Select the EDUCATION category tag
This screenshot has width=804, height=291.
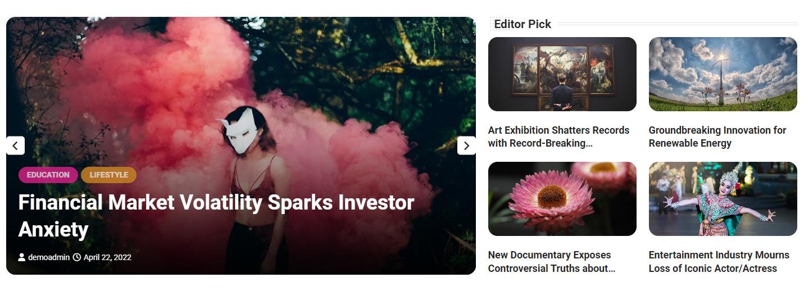[48, 175]
